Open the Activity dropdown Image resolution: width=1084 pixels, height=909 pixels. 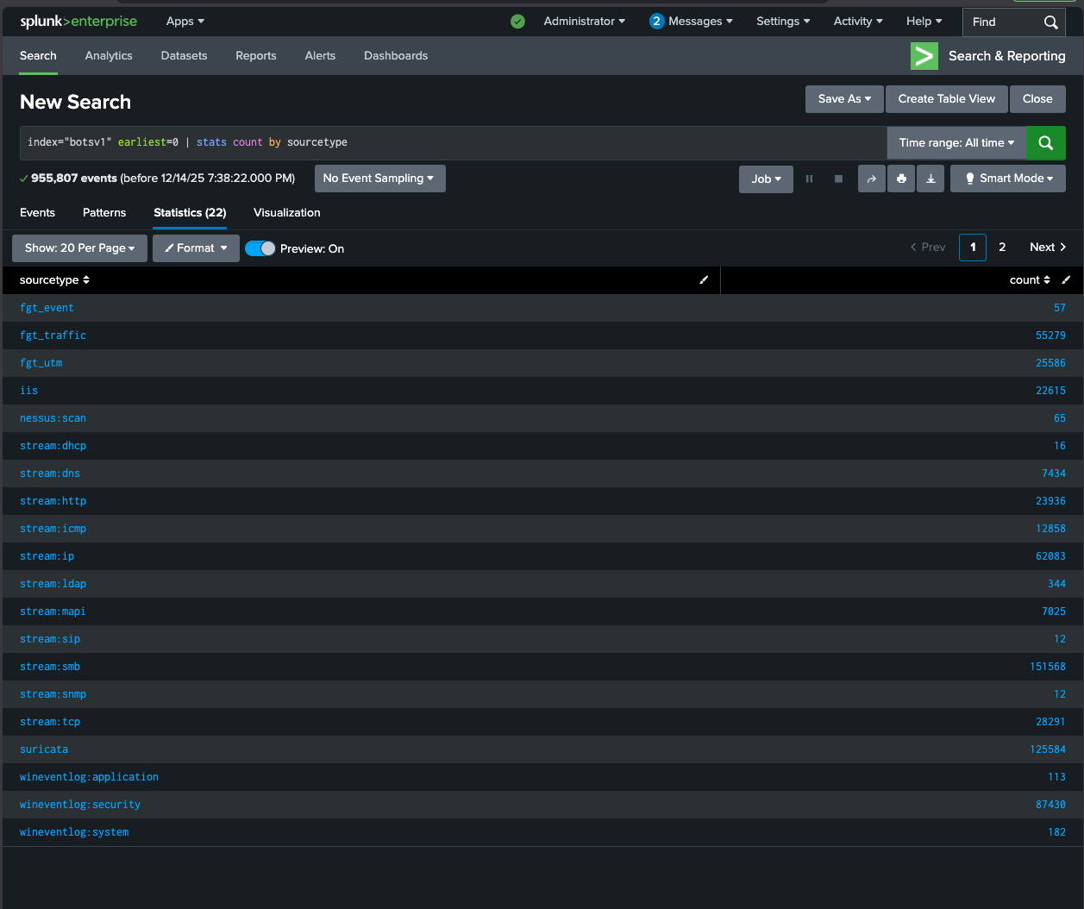click(x=858, y=22)
